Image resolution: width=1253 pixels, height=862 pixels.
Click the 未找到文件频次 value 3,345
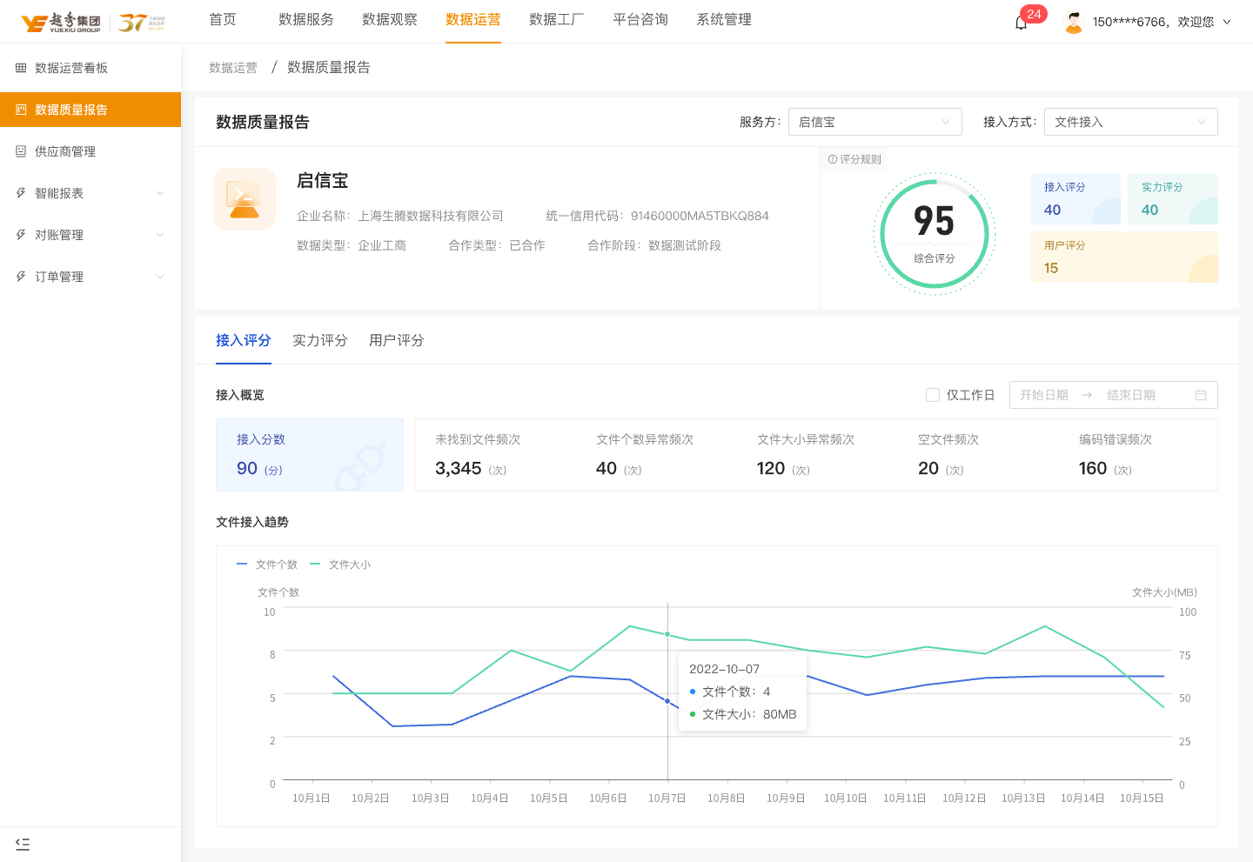pos(459,469)
